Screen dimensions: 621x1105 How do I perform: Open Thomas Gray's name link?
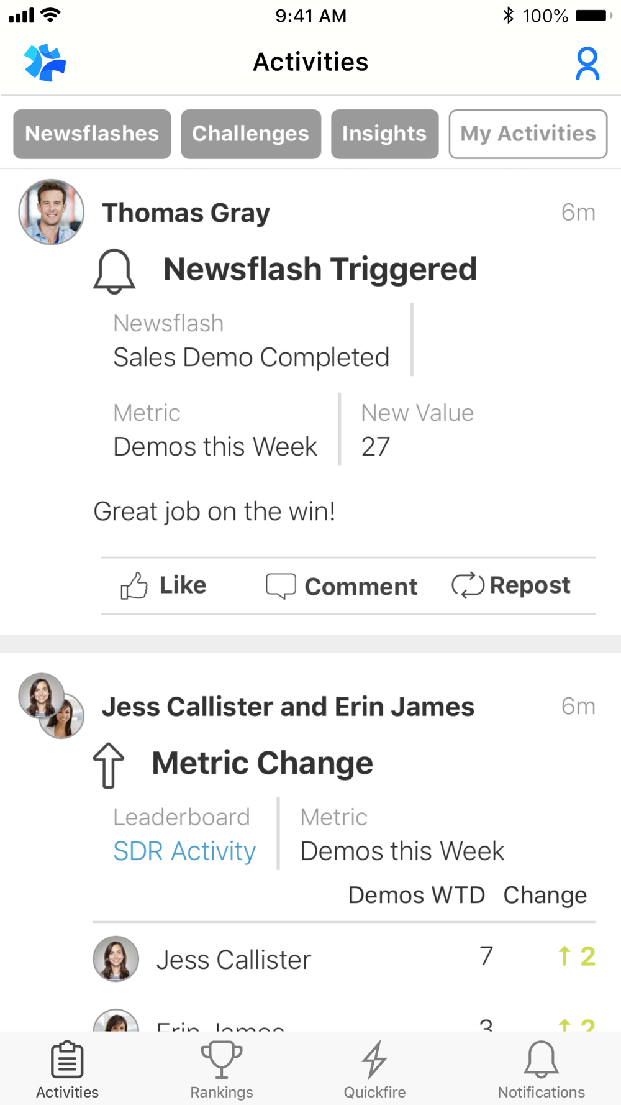tap(186, 213)
